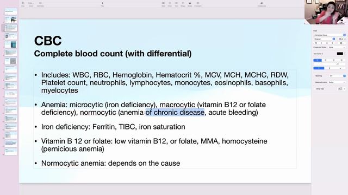348x195 pixels.
Task: Click the 'Complete blood count (with differential)' subtitle
Action: 113,54
